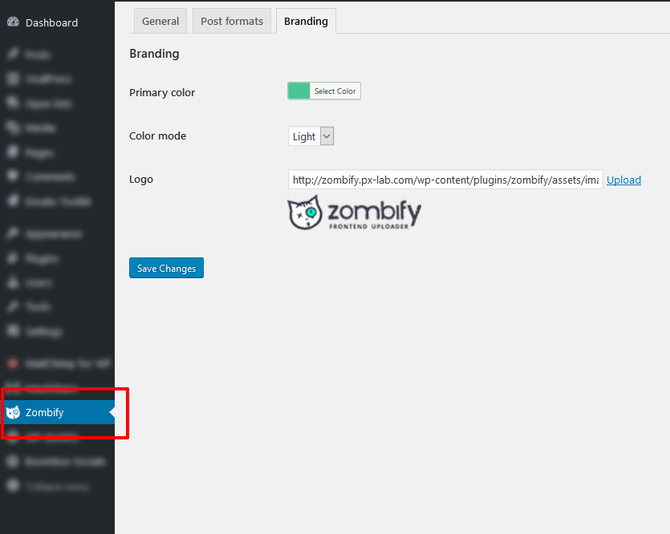Open the Post formats tab

point(232,21)
